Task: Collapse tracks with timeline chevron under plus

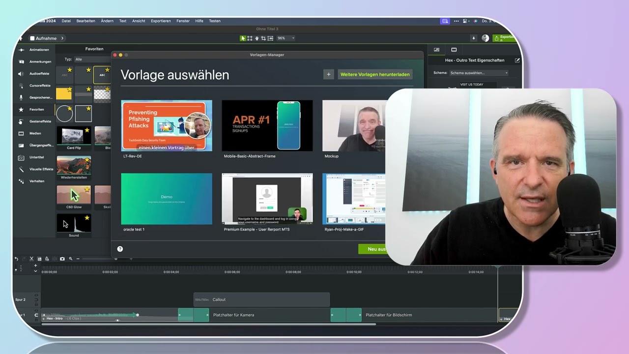Action: (35, 271)
